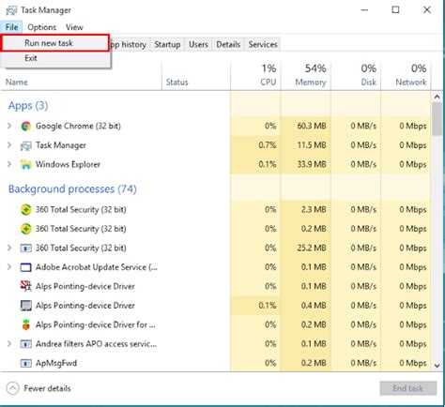Click the 11.5 MB memory value
Image resolution: width=445 pixels, height=407 pixels.
312,145
